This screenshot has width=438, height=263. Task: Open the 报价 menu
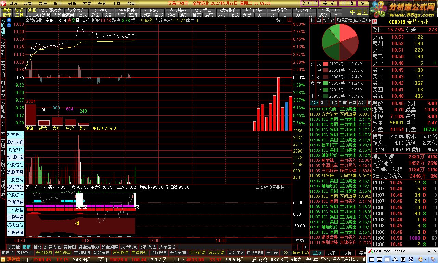coord(58,3)
